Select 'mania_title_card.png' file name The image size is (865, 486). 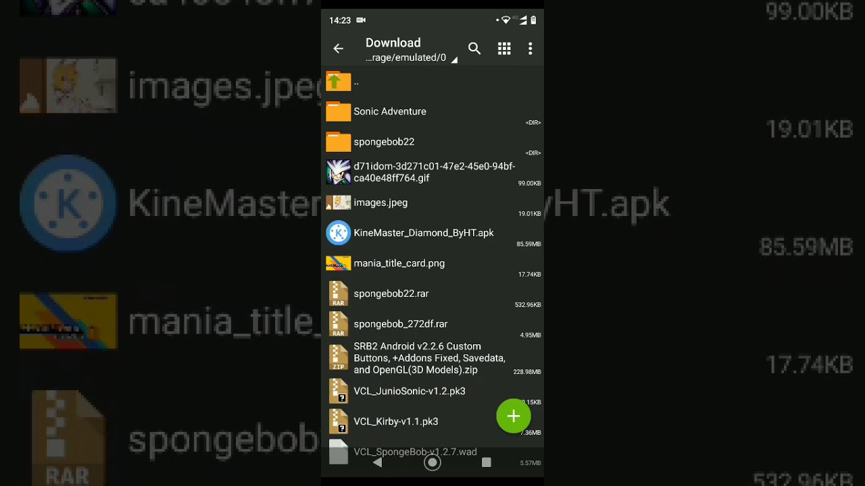tap(399, 263)
